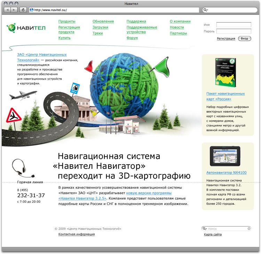Focus the Имя username field
The width and height of the screenshot is (261, 254).
pyautogui.click(x=234, y=25)
